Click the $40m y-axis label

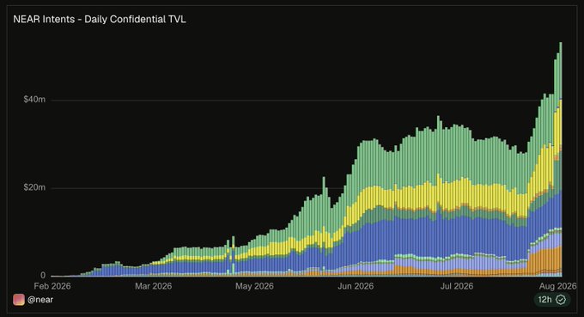34,99
